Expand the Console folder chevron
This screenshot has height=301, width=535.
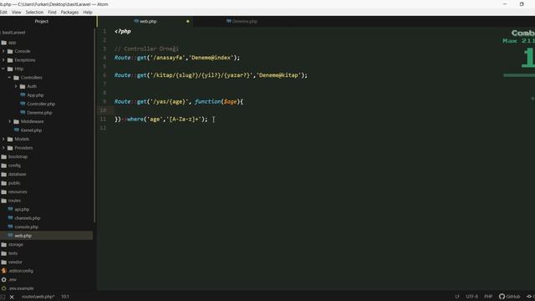[x=3, y=51]
